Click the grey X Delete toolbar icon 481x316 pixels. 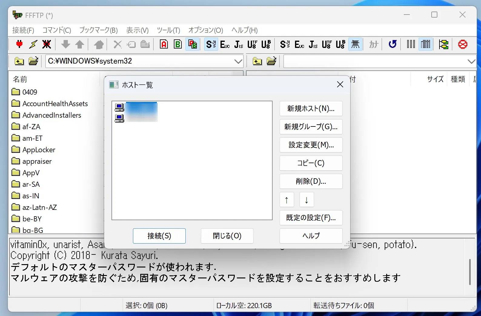(118, 44)
